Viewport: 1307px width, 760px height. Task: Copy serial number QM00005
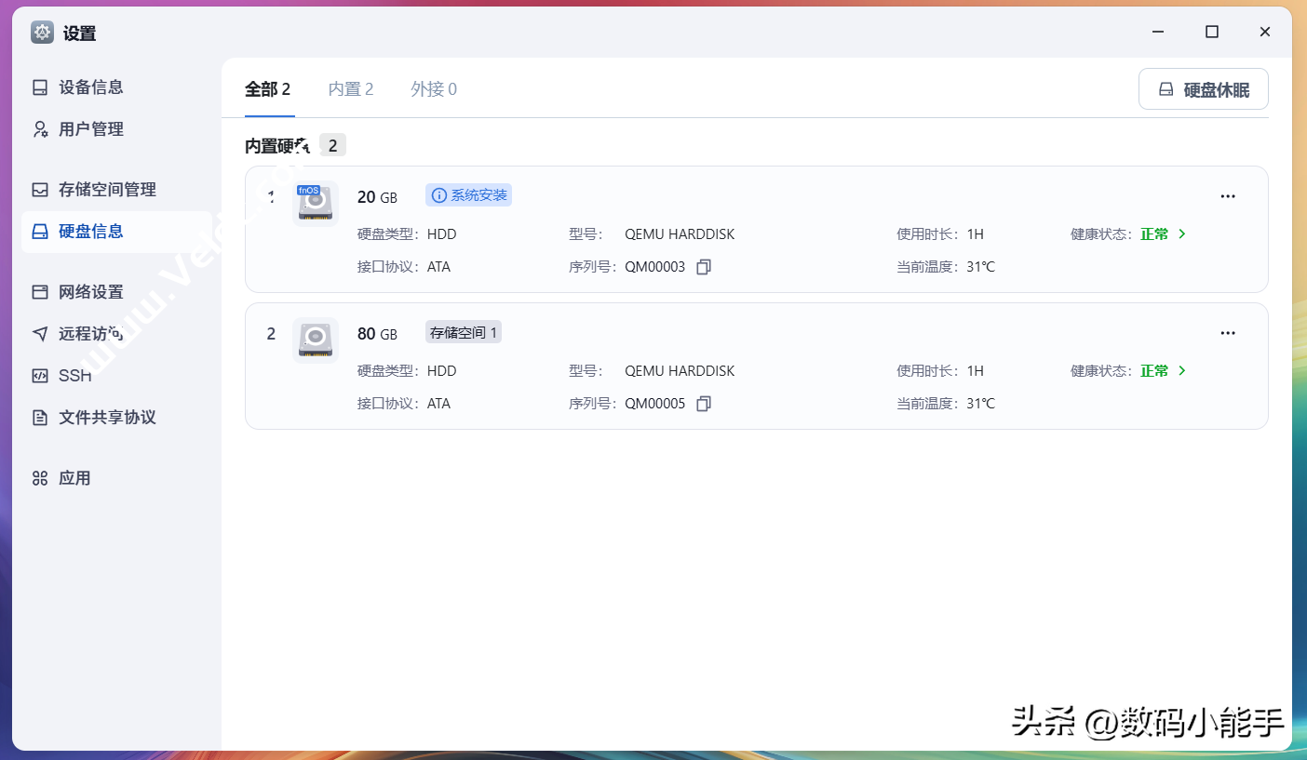click(x=704, y=404)
